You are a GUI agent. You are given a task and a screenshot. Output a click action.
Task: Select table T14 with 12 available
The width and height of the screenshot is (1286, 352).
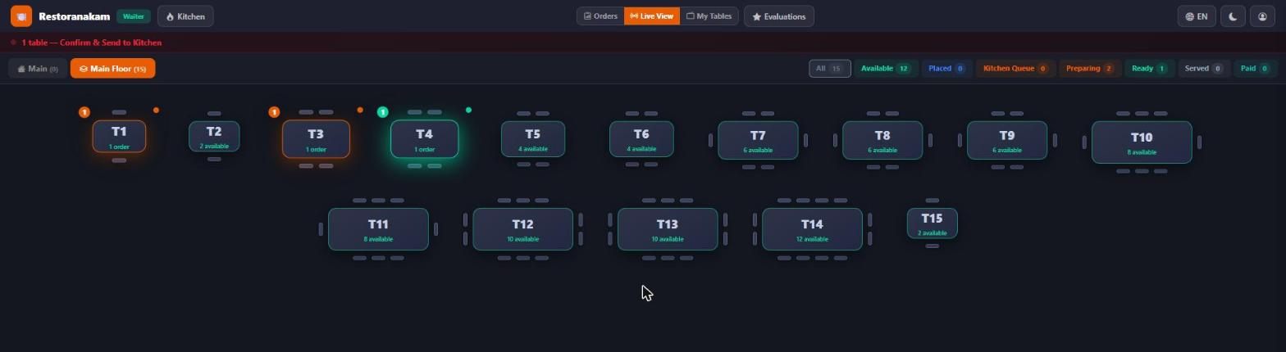[x=812, y=229]
